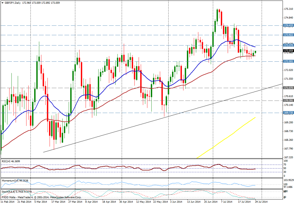Click the 171.070 dashed level price label
294x204 pixels.
288,88
